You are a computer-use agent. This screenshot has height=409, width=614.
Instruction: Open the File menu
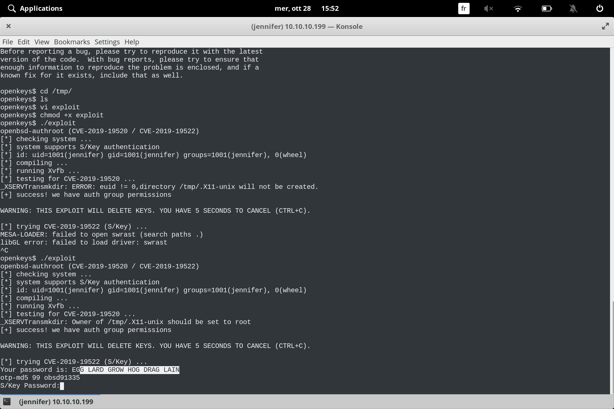pos(7,42)
